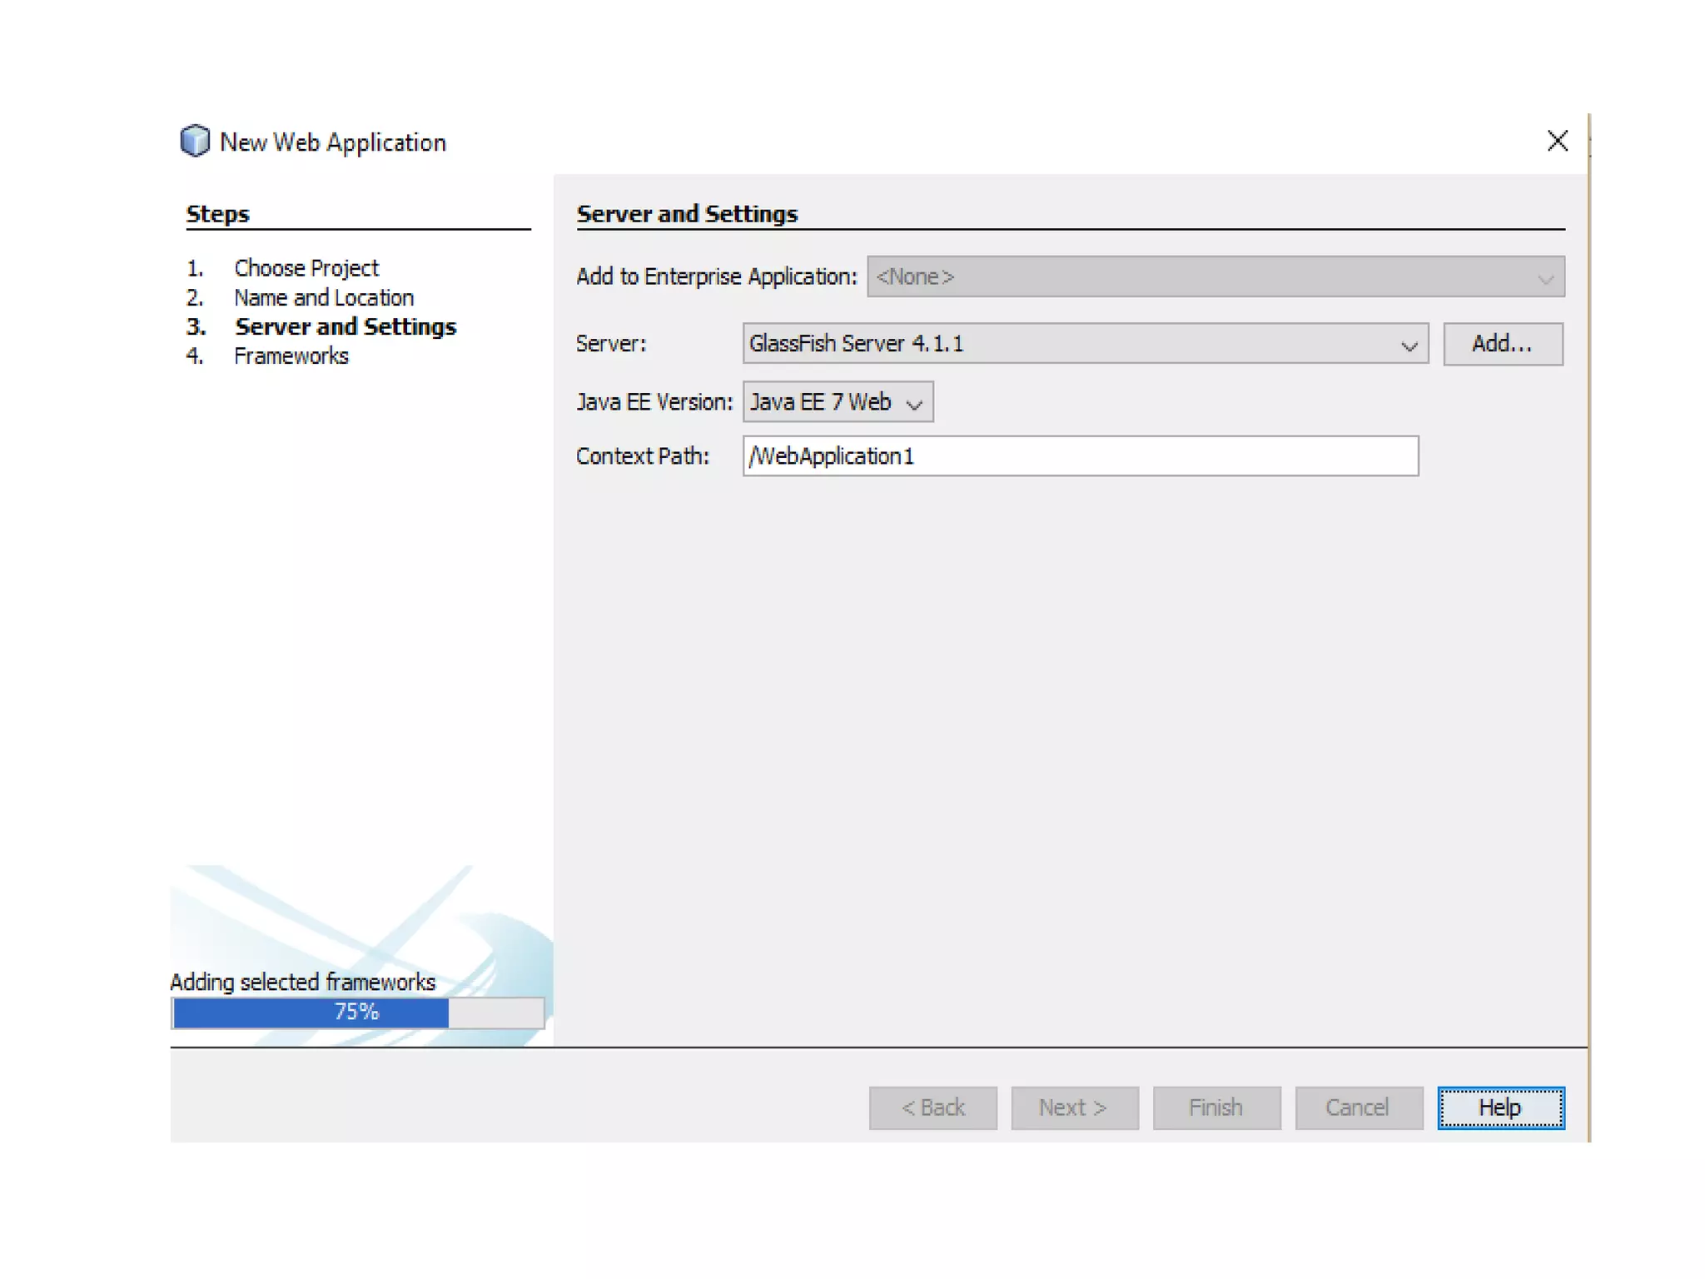Click the Cancel button
This screenshot has height=1279, width=1705.
[1358, 1107]
